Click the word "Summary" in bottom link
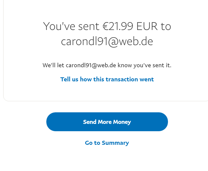208x171 pixels. 115,143
